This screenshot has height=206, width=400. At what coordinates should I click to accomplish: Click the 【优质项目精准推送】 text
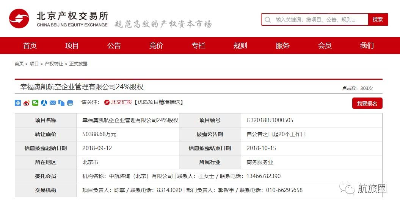coord(159,102)
